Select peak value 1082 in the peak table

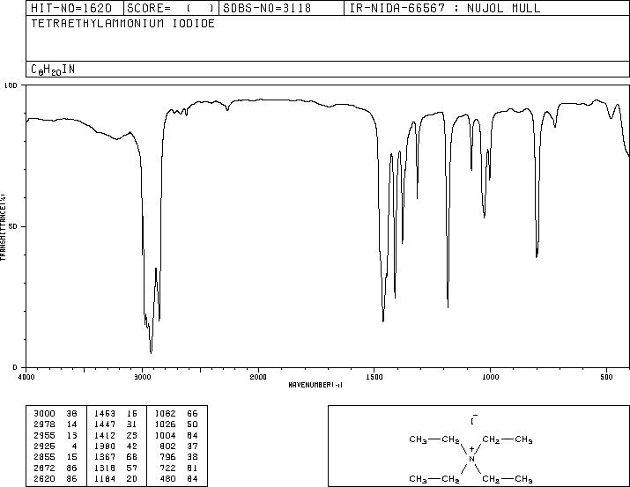click(x=165, y=414)
